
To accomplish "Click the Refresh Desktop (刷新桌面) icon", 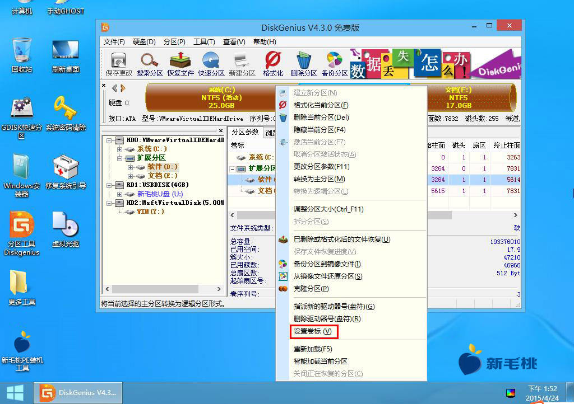I will point(66,55).
